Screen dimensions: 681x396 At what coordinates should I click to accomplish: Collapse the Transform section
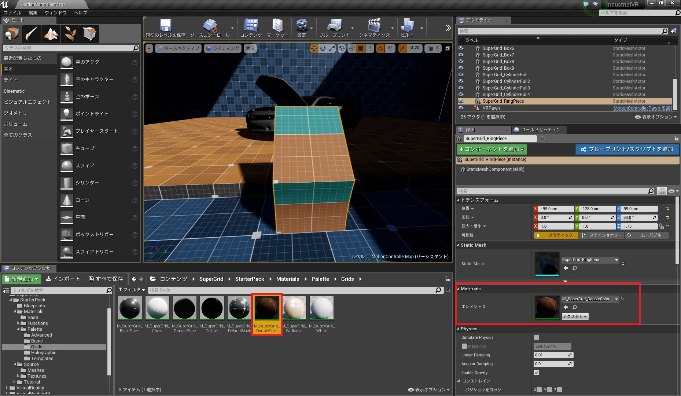point(458,200)
